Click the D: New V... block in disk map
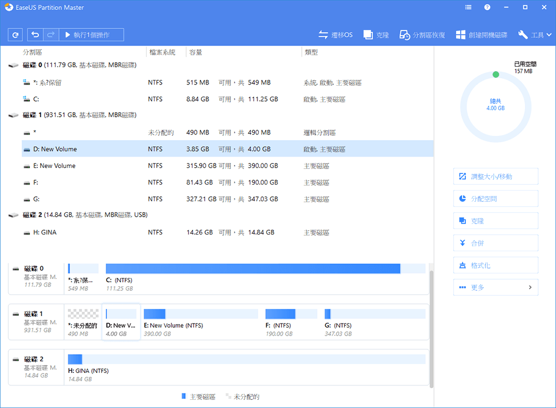556x408 pixels. coord(121,322)
